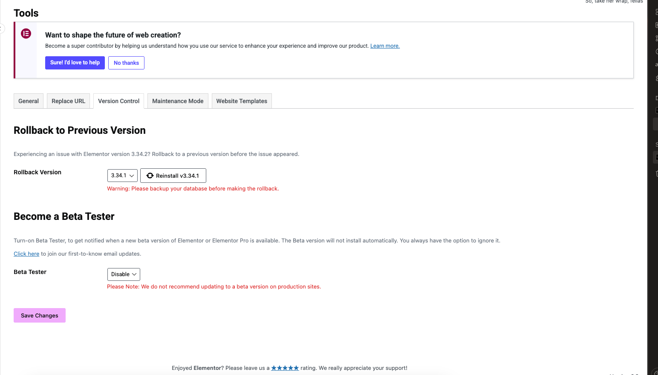The width and height of the screenshot is (658, 375).
Task: Click the collapse arrow at left edge
Action: (x=1, y=29)
